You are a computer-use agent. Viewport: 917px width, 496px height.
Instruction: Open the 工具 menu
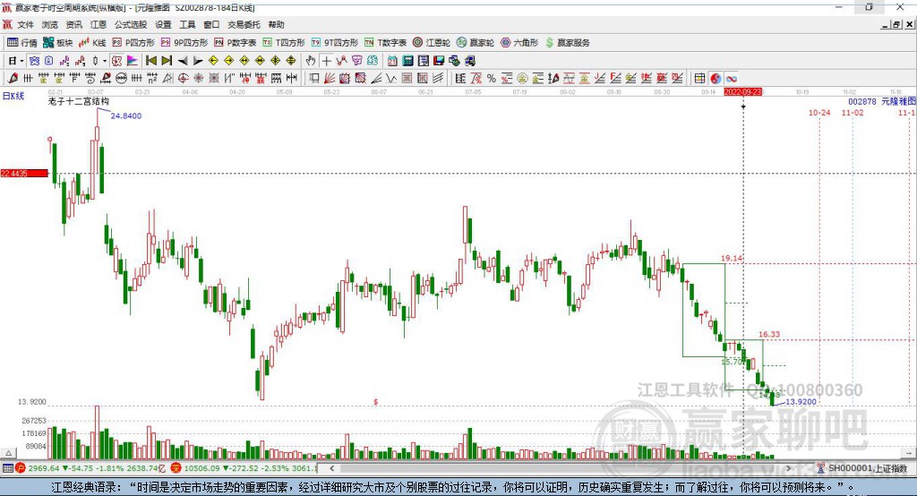187,24
